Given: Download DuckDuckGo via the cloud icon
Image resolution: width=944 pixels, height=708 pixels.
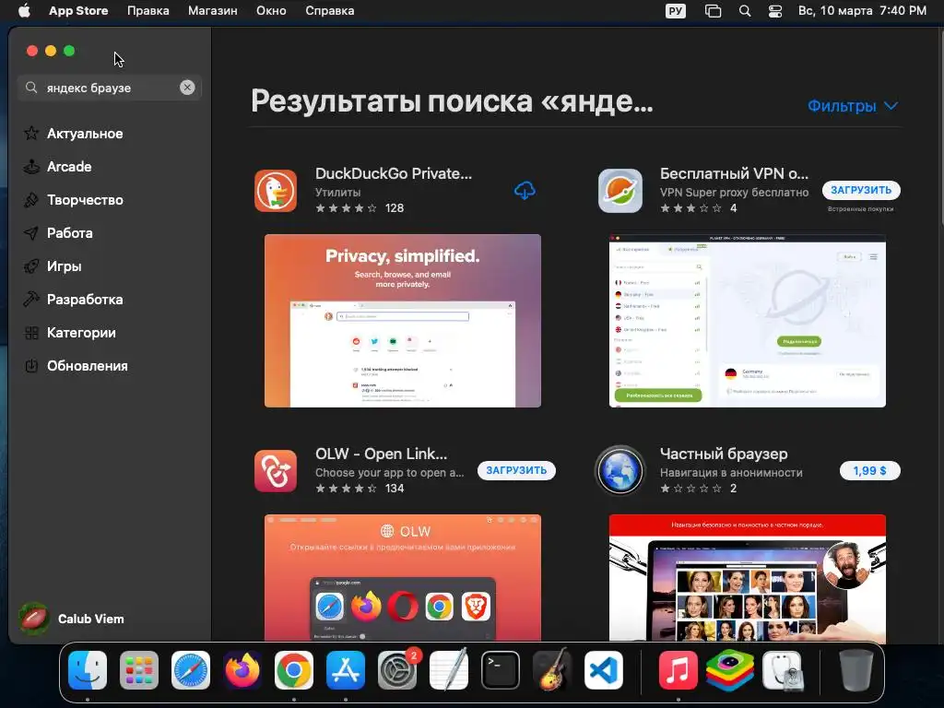Looking at the screenshot, I should (525, 190).
